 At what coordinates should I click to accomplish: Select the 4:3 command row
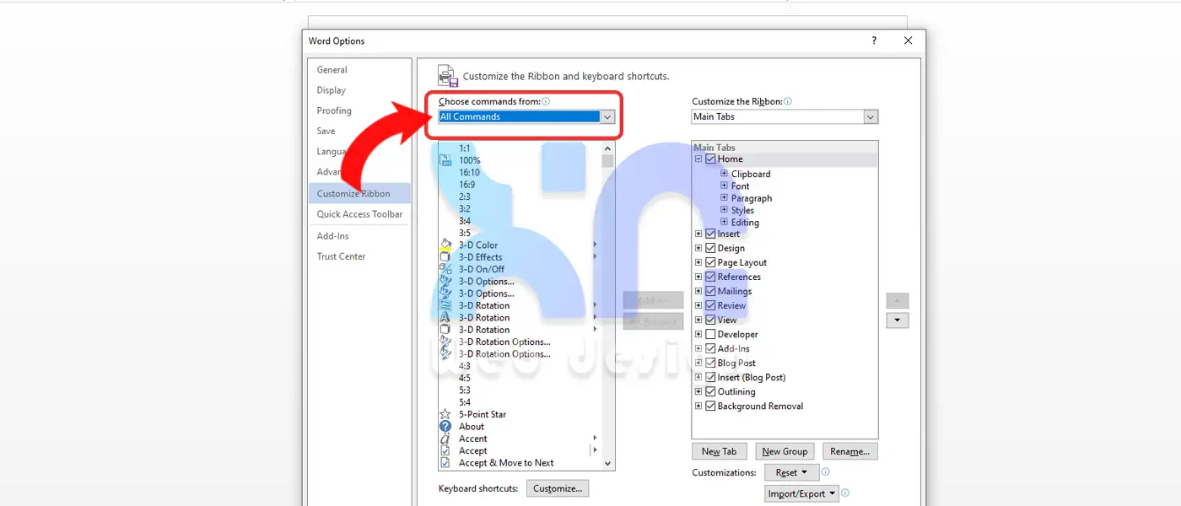click(520, 366)
